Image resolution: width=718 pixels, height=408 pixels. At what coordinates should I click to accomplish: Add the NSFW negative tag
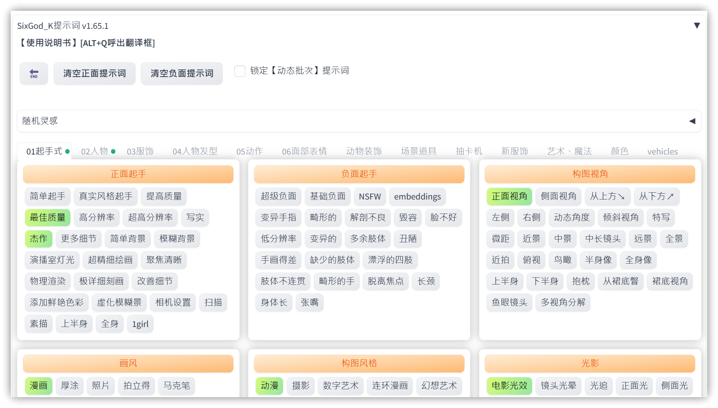pos(369,196)
